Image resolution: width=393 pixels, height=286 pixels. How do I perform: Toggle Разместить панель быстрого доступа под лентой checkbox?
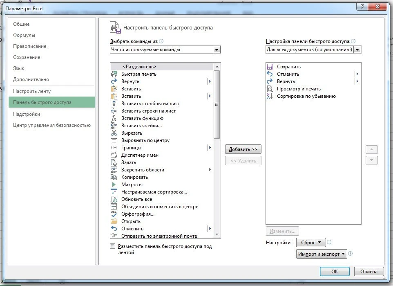click(112, 246)
